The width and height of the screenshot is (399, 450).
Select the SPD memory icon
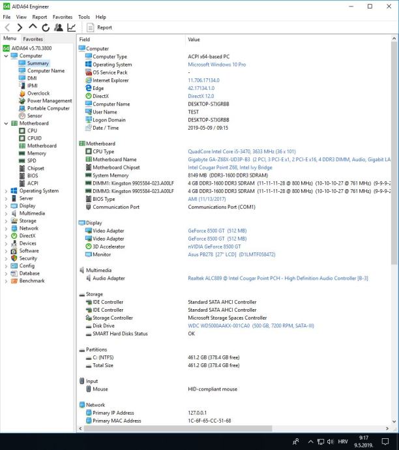point(22,160)
